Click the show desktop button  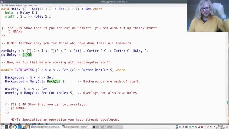click(227, 127)
